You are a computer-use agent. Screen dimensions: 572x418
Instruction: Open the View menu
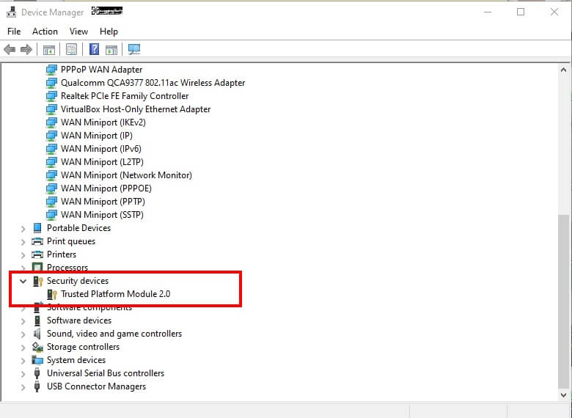[x=78, y=32]
